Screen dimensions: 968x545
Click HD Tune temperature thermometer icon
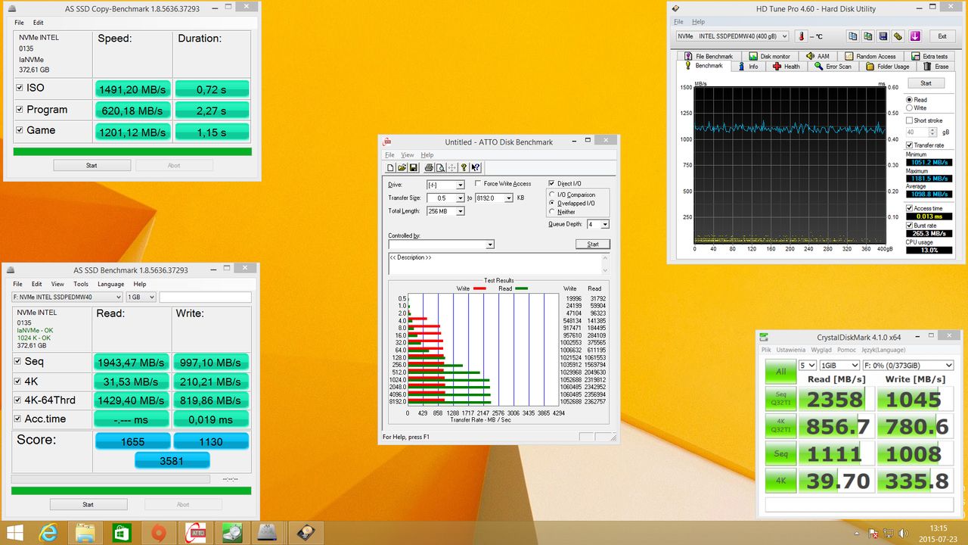coord(802,36)
